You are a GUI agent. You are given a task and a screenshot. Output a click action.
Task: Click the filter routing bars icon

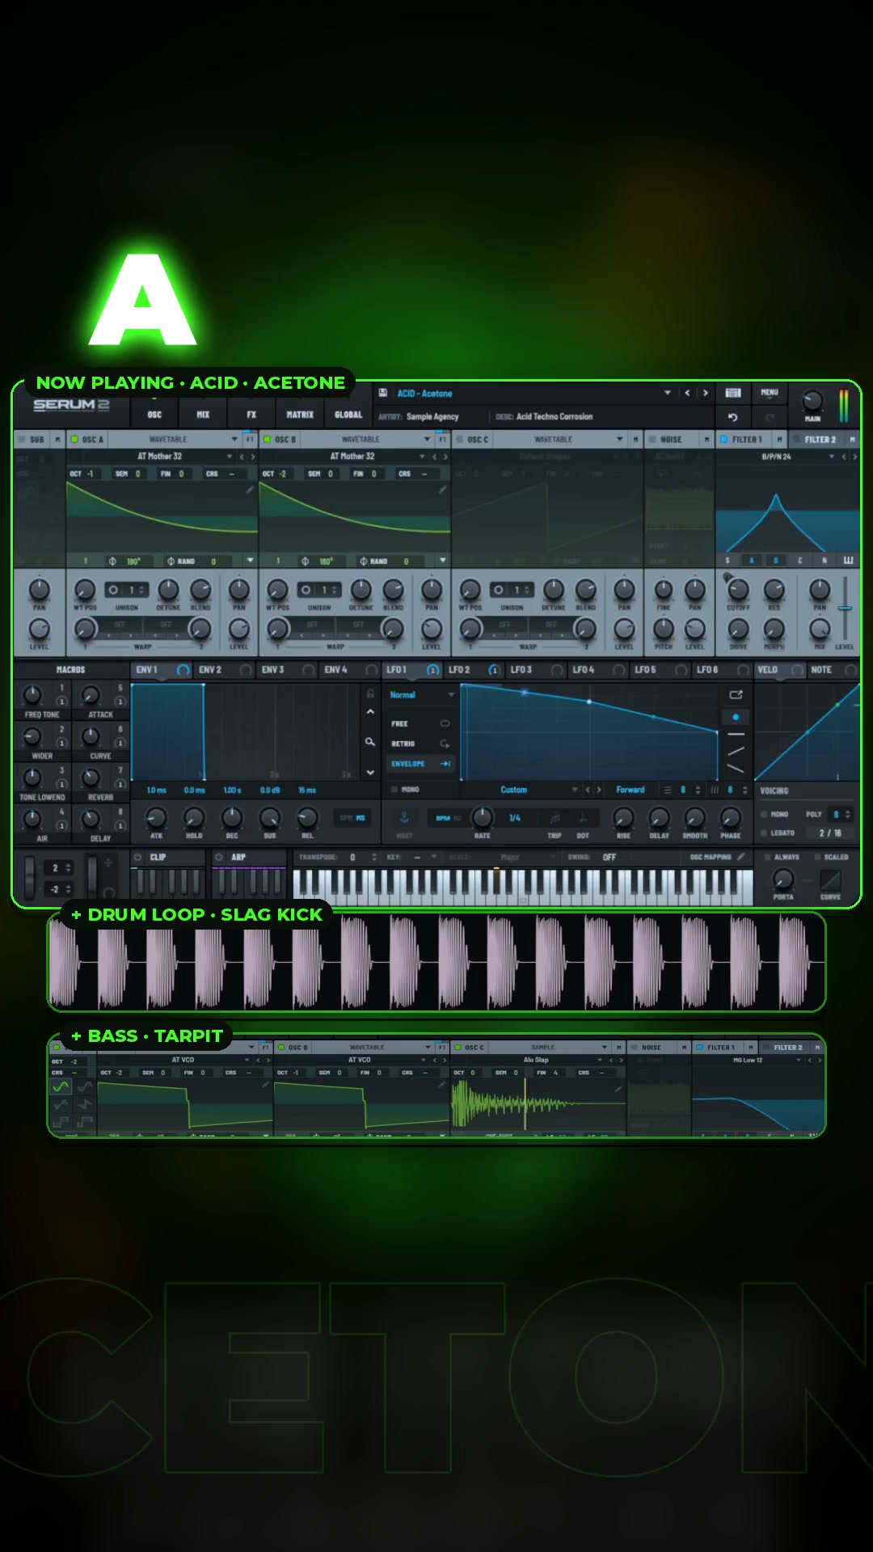(848, 560)
